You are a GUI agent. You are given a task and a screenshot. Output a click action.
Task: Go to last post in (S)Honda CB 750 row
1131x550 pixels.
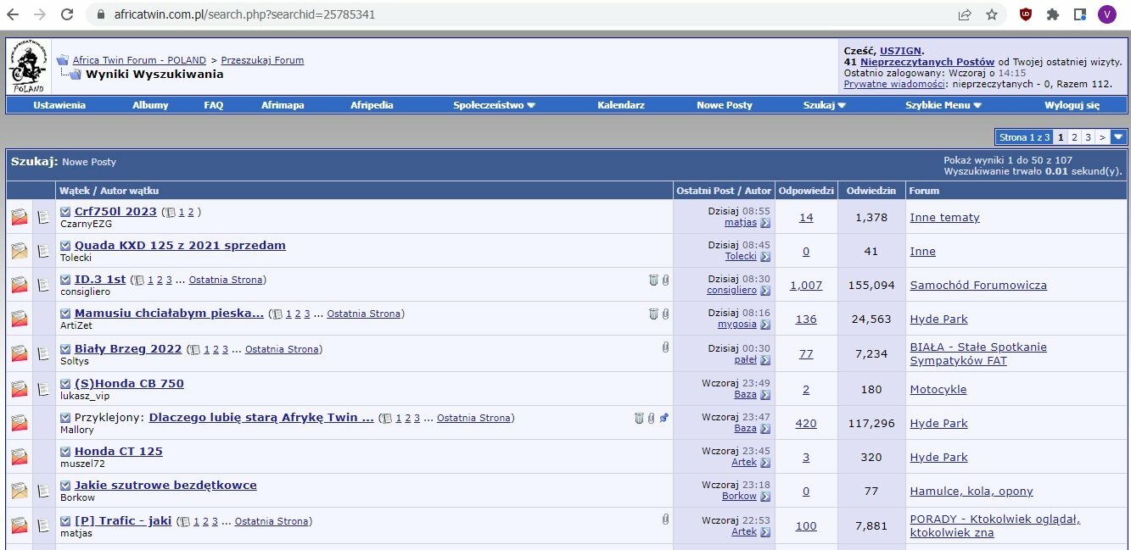click(x=765, y=395)
